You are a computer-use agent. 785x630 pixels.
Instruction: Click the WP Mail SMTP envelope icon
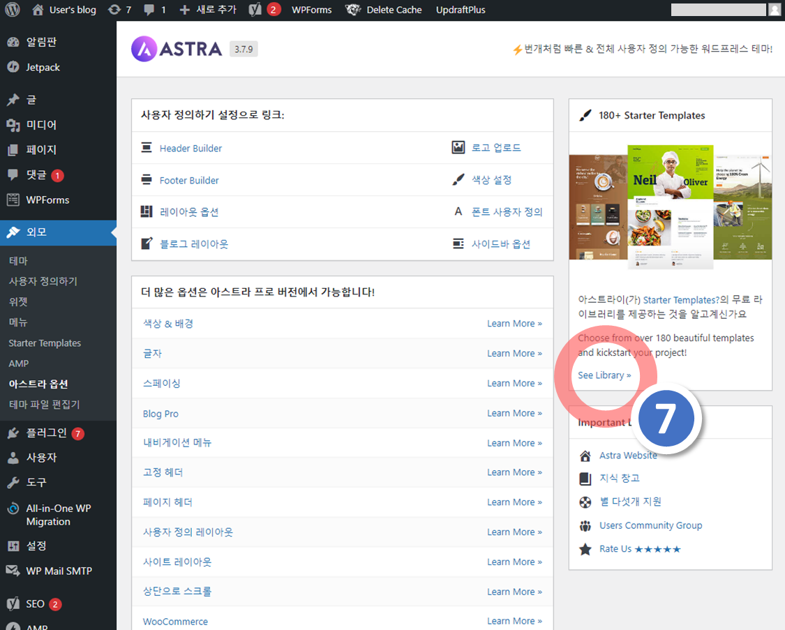[x=13, y=571]
